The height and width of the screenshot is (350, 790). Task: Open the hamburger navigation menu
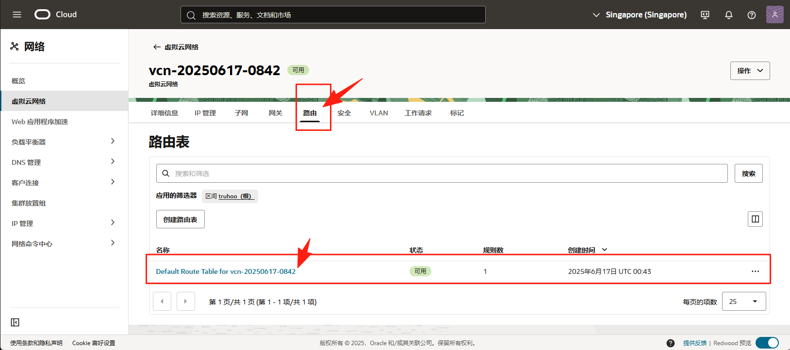tap(17, 15)
